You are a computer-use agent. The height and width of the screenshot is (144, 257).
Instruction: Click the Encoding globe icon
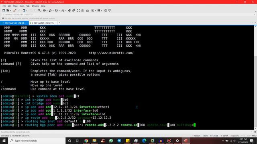[x=56, y=10]
